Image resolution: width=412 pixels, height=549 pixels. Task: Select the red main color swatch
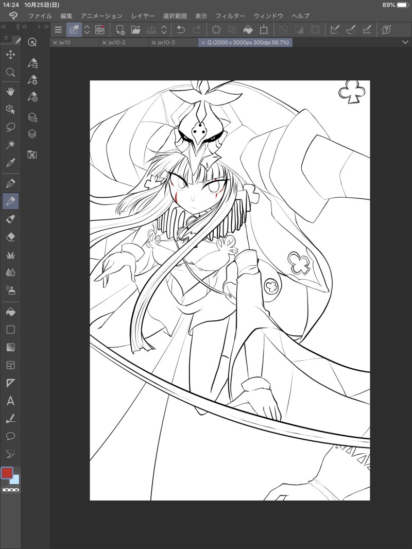7,473
